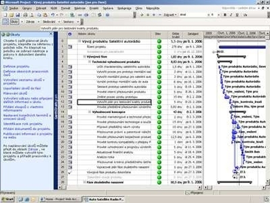Toggle Italic formatting
The image size is (270, 203).
pos(231,15)
